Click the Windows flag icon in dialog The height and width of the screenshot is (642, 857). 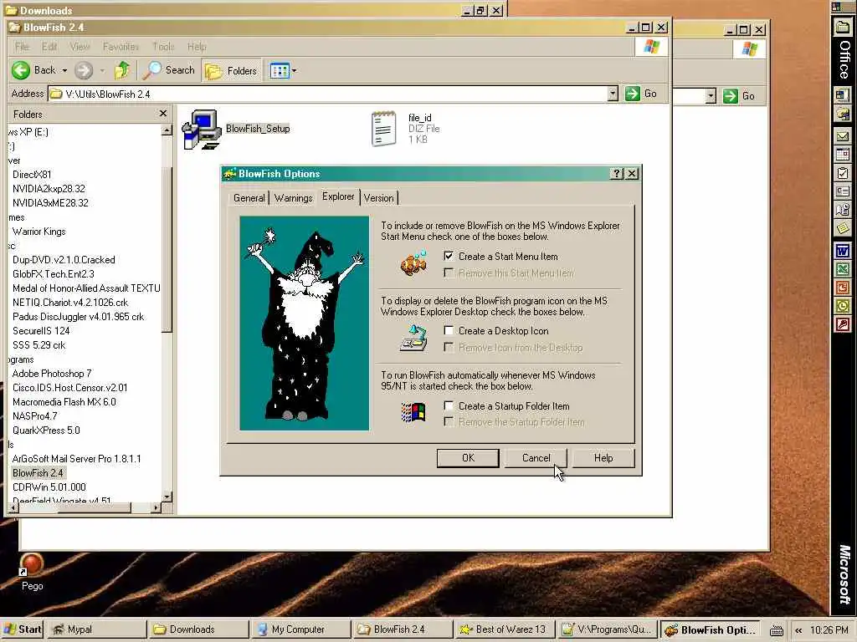413,413
